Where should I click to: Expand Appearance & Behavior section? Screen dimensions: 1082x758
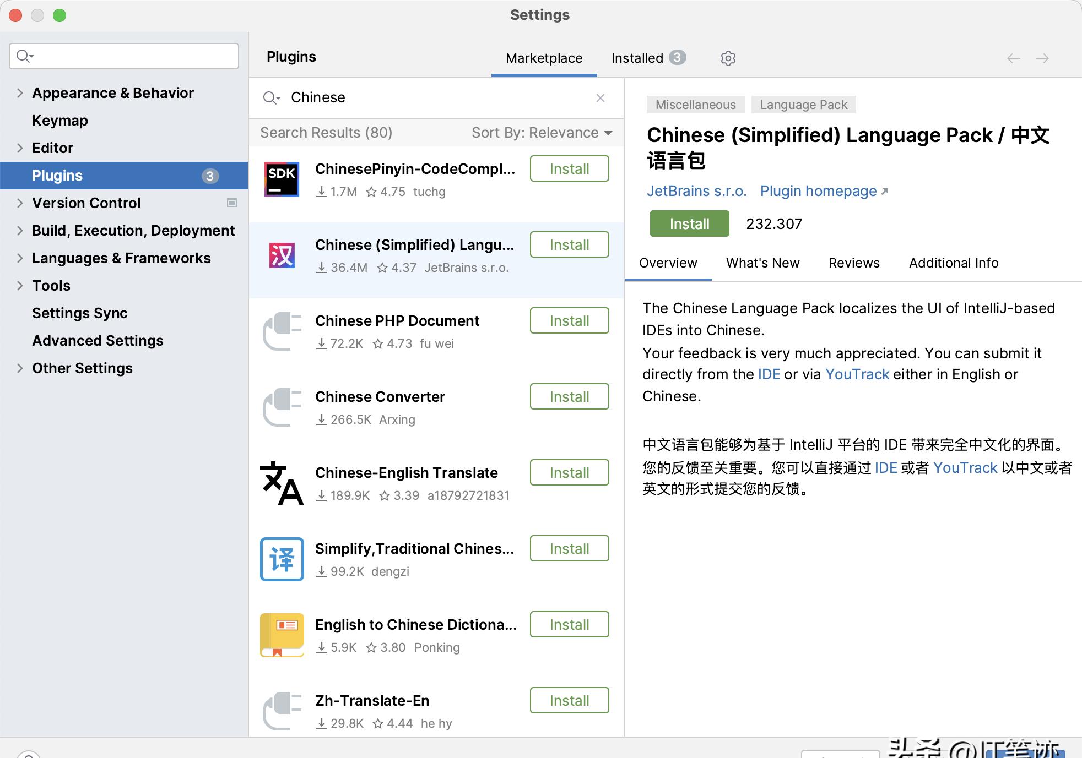point(20,93)
